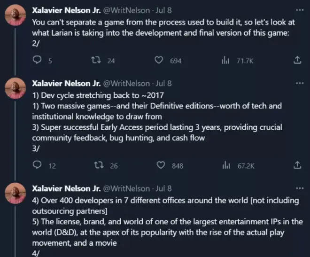View analytics showing 67.2K views

pos(226,165)
